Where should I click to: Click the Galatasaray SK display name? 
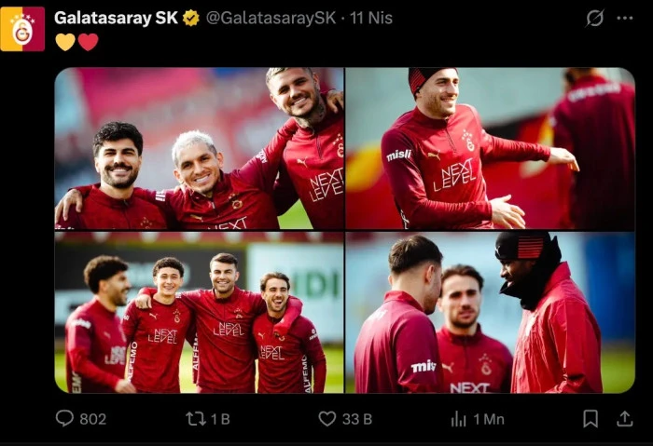(x=116, y=18)
